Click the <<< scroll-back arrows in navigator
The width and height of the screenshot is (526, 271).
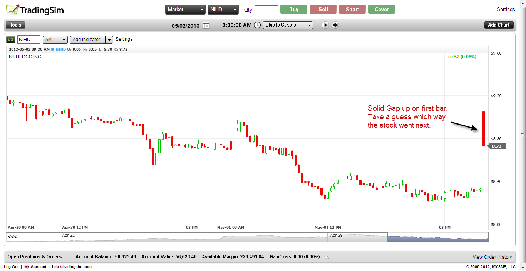click(x=13, y=237)
